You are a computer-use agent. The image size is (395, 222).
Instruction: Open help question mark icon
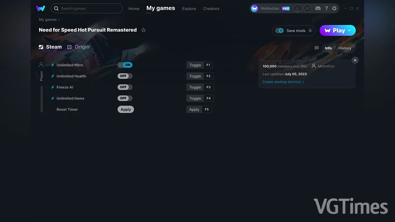pyautogui.click(x=326, y=9)
